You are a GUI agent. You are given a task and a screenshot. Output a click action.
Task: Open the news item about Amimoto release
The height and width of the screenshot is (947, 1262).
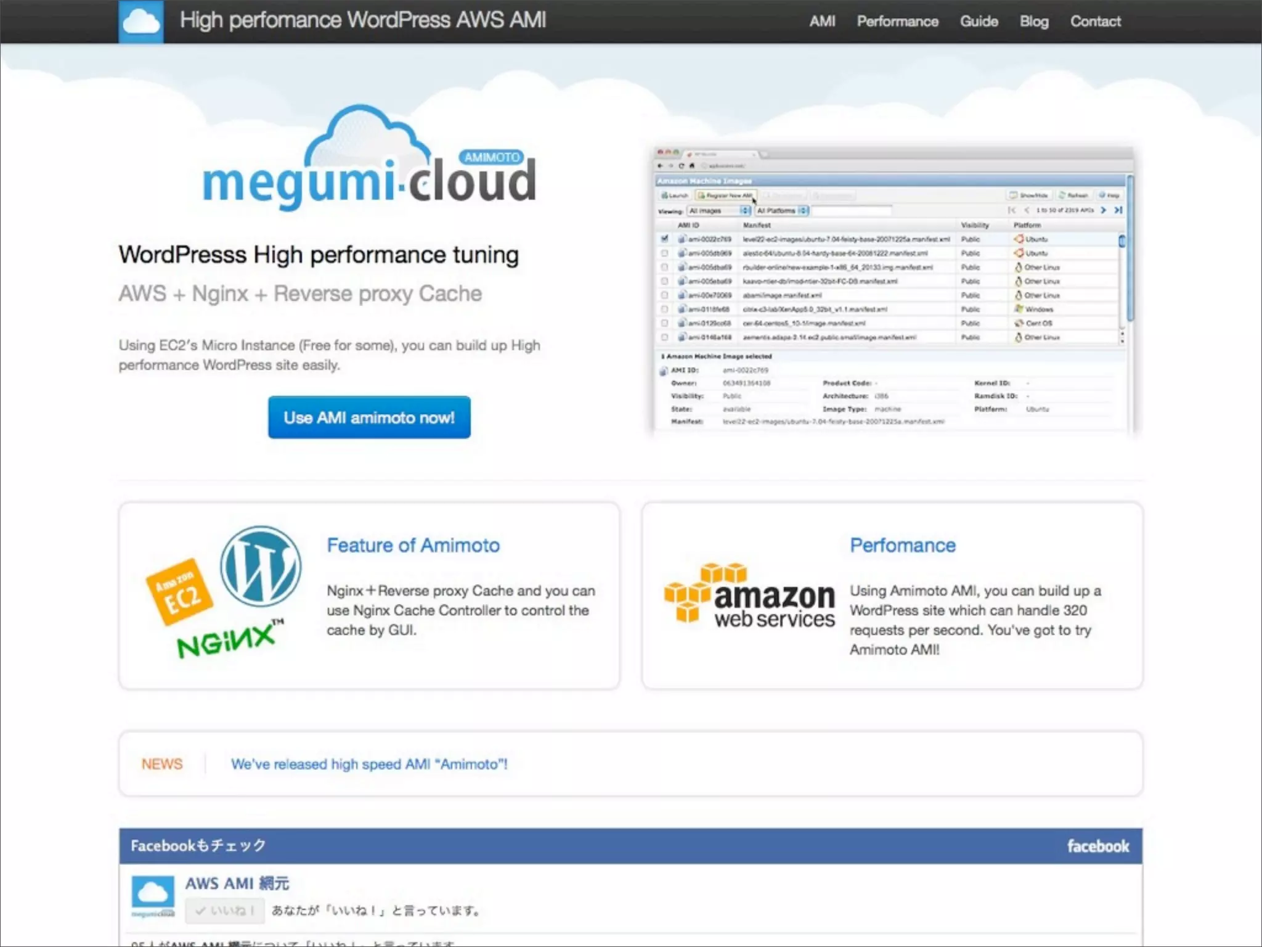[x=369, y=764]
